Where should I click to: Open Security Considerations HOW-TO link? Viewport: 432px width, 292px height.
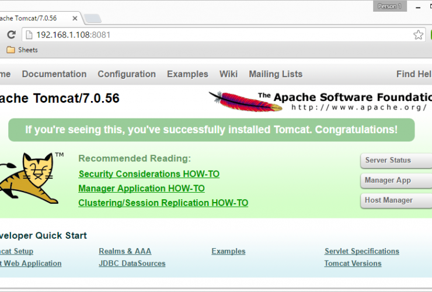pos(149,174)
